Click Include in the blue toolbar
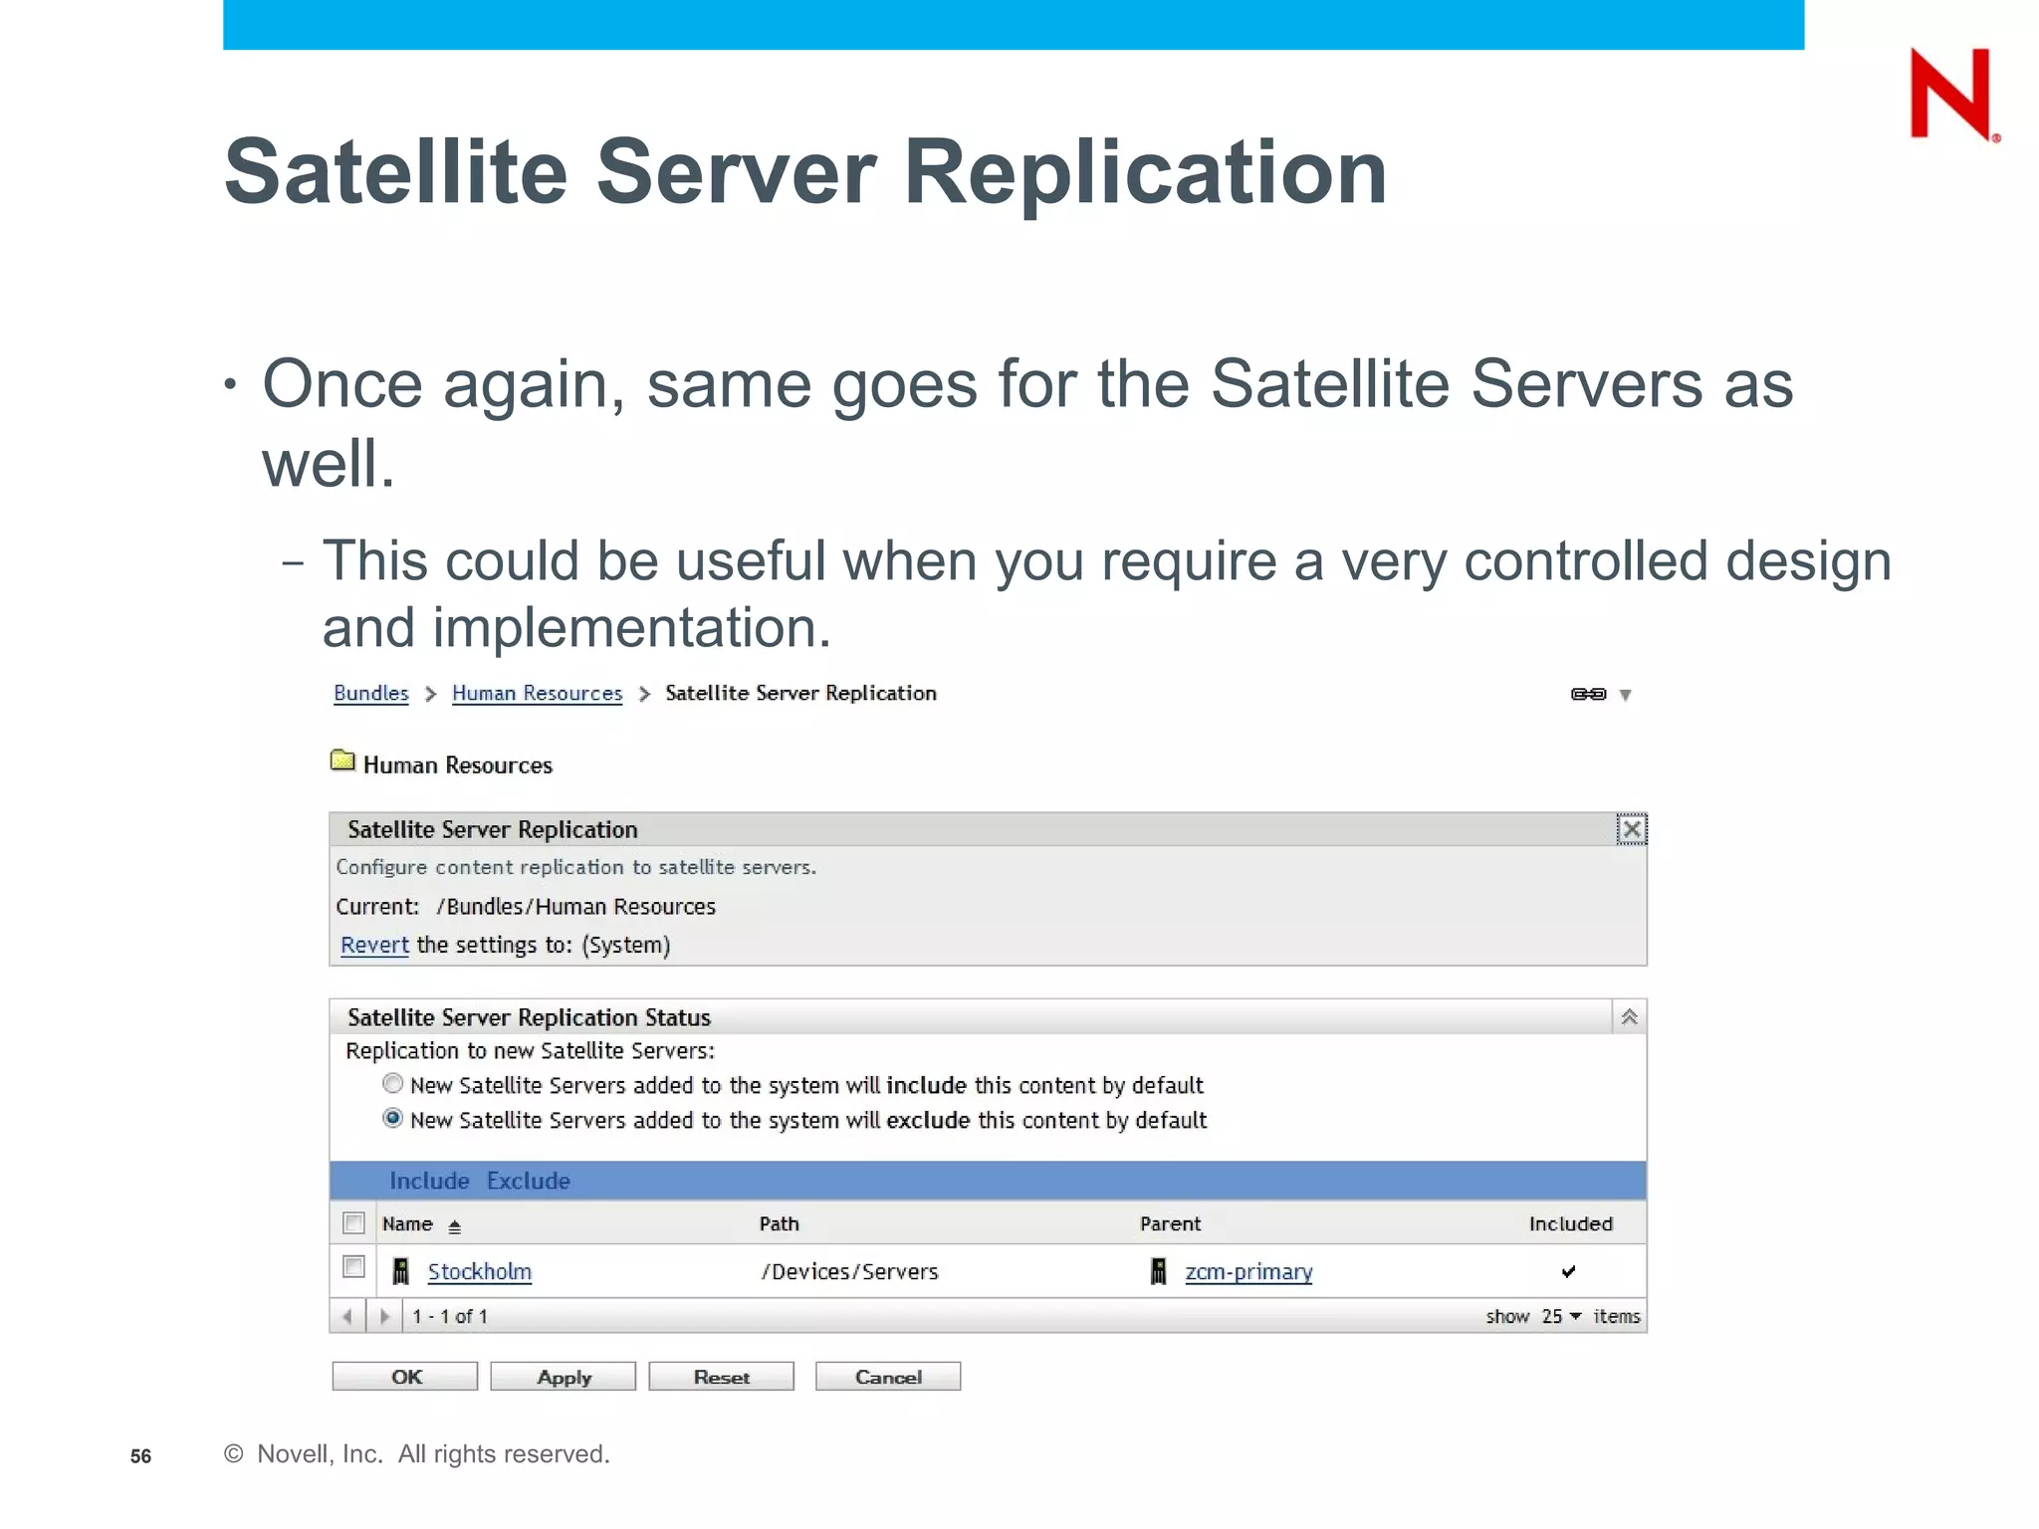 429,1181
